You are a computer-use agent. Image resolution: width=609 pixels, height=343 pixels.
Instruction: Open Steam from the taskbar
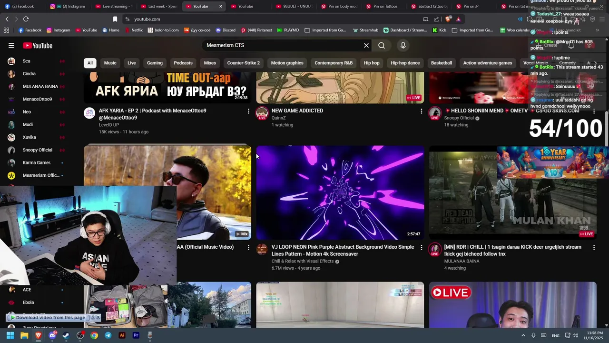[66, 335]
